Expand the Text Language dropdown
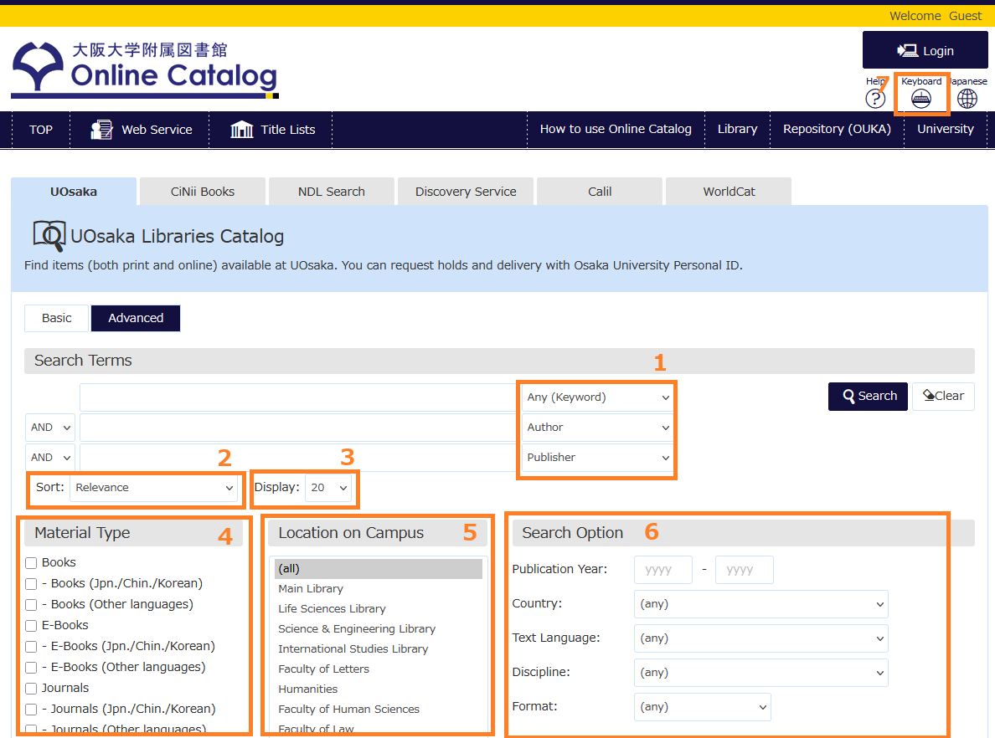Viewport: 995px width, 738px height. click(760, 638)
